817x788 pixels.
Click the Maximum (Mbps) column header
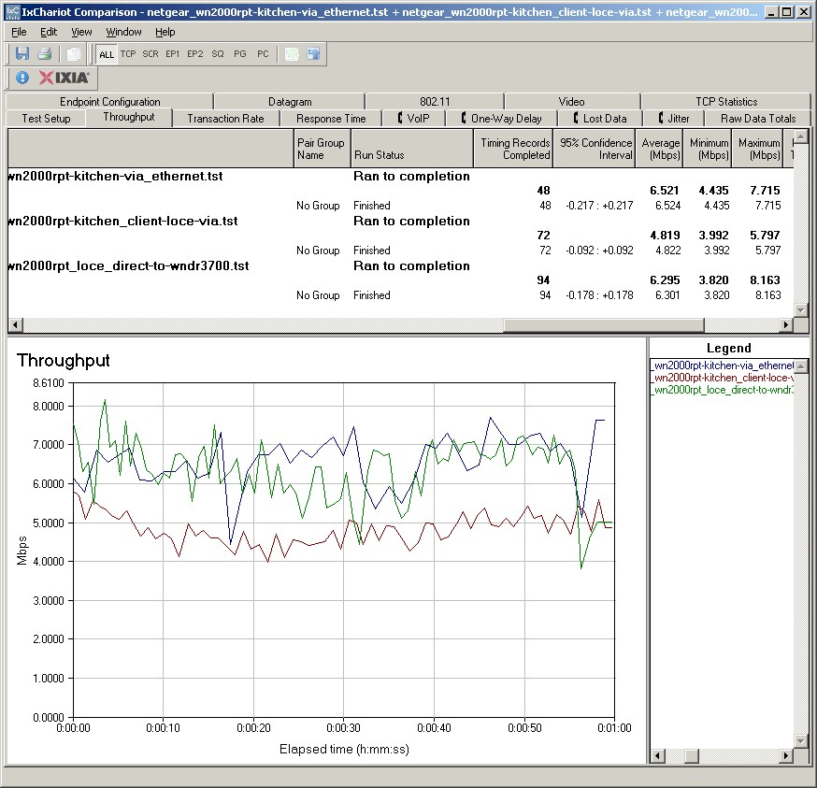(x=757, y=149)
